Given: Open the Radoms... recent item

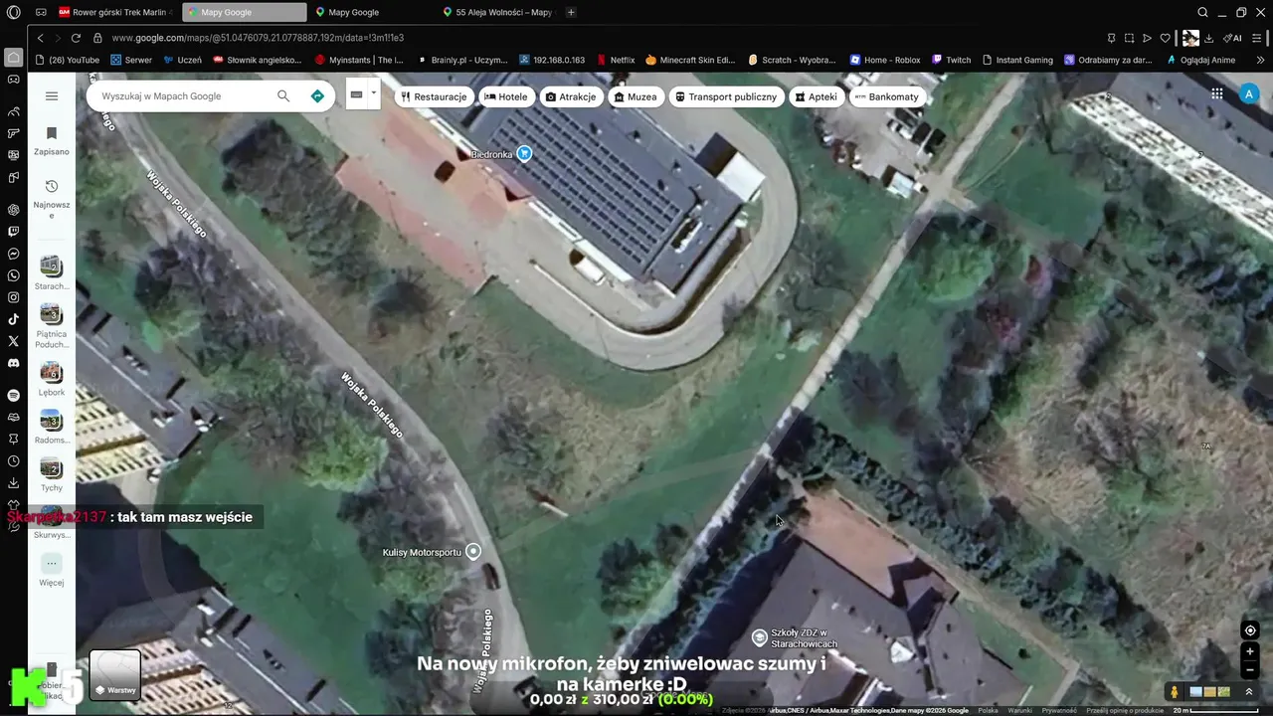Looking at the screenshot, I should pos(52,427).
